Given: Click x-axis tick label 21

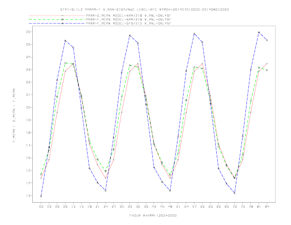Looking at the screenshot, I should [x=97, y=207].
